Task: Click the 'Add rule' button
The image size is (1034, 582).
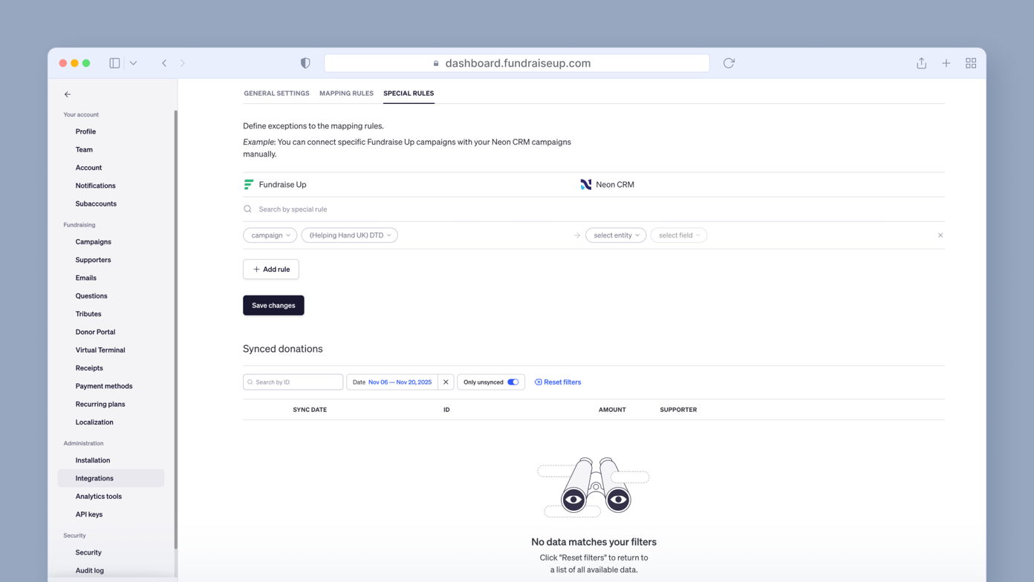Action: 270,269
